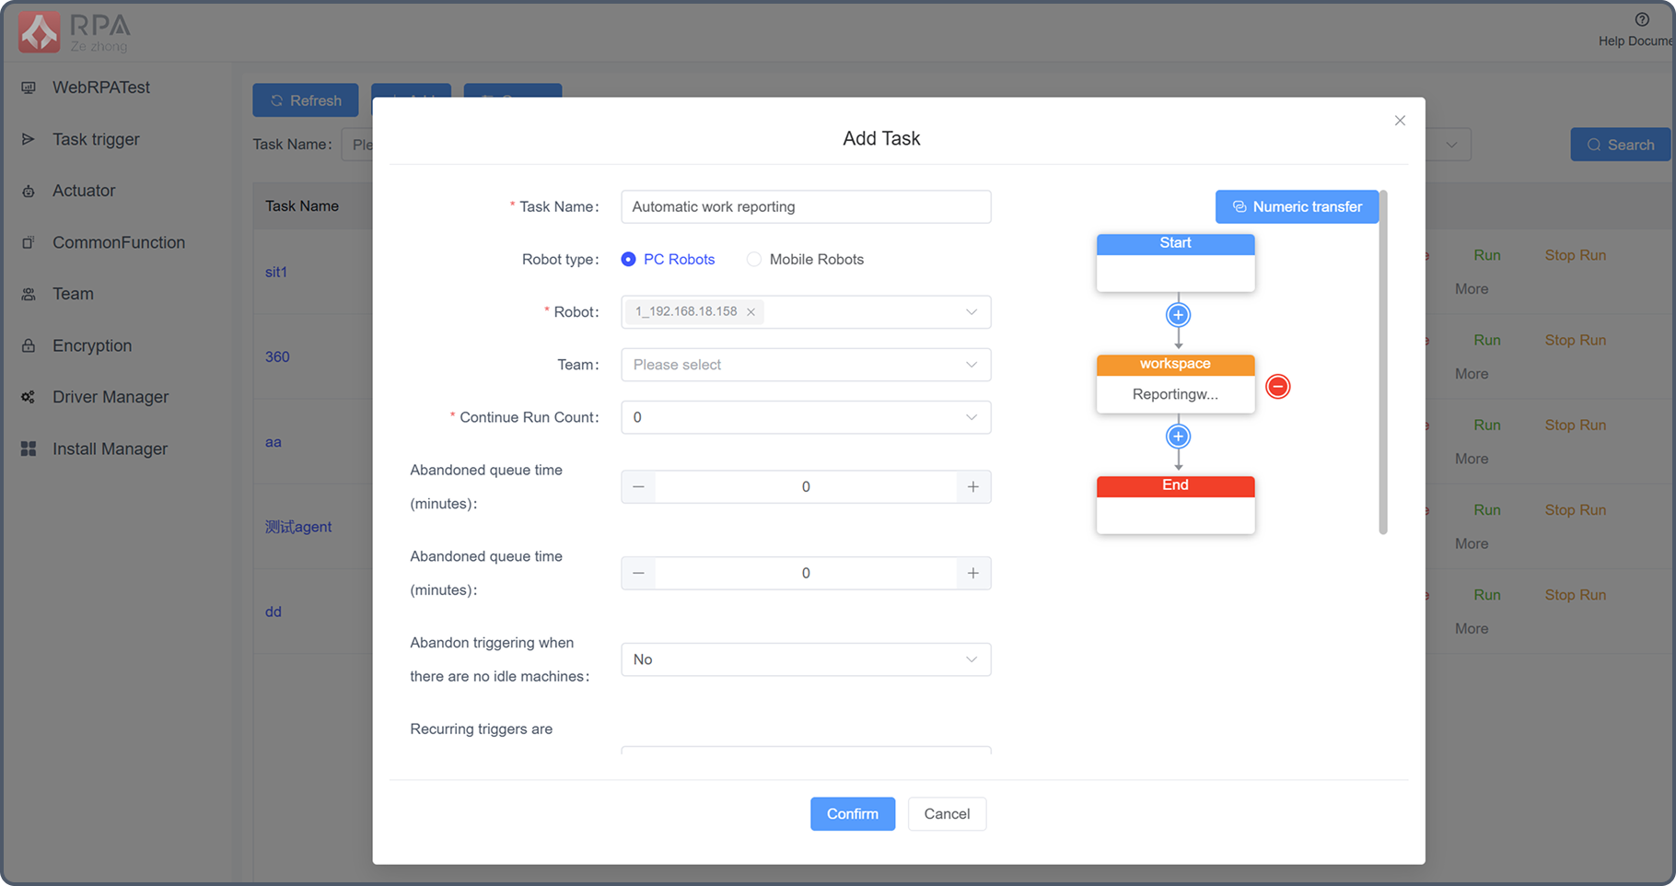Click the second Abandoned queue time value
The width and height of the screenshot is (1676, 886).
806,573
